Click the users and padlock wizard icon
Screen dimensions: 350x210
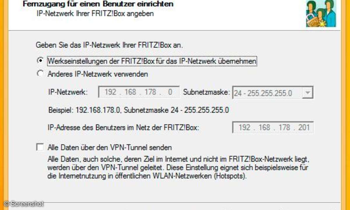(321, 13)
